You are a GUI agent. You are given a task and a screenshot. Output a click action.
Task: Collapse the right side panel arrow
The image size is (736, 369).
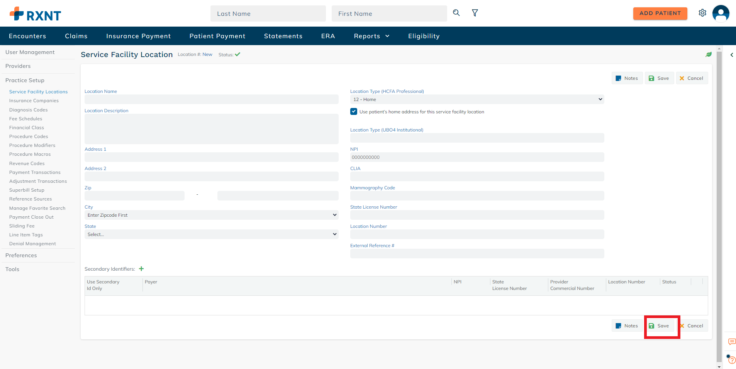click(x=732, y=55)
